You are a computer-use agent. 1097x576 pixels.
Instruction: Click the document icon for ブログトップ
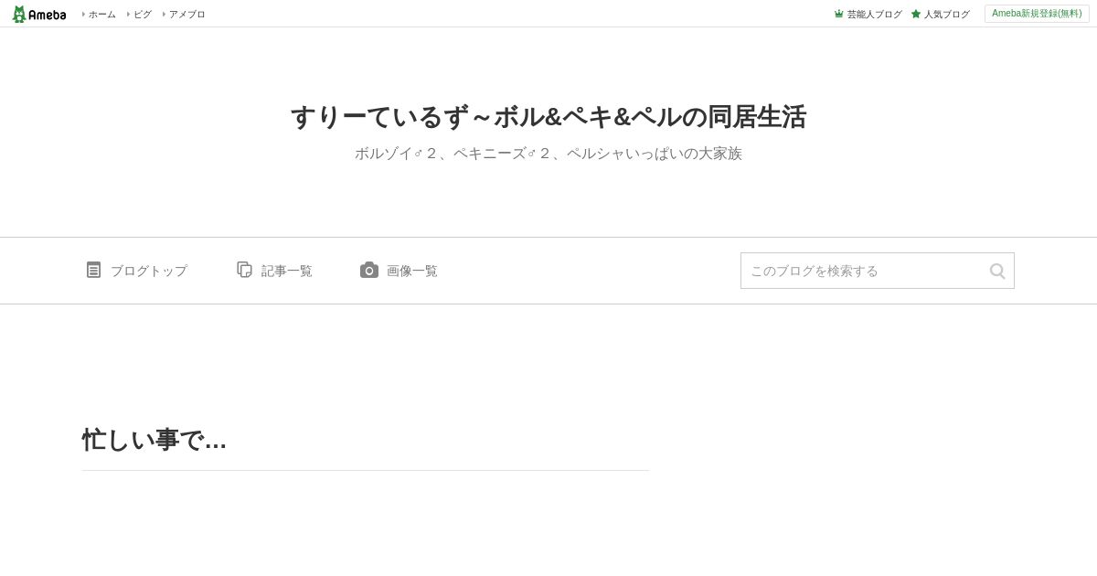click(93, 270)
